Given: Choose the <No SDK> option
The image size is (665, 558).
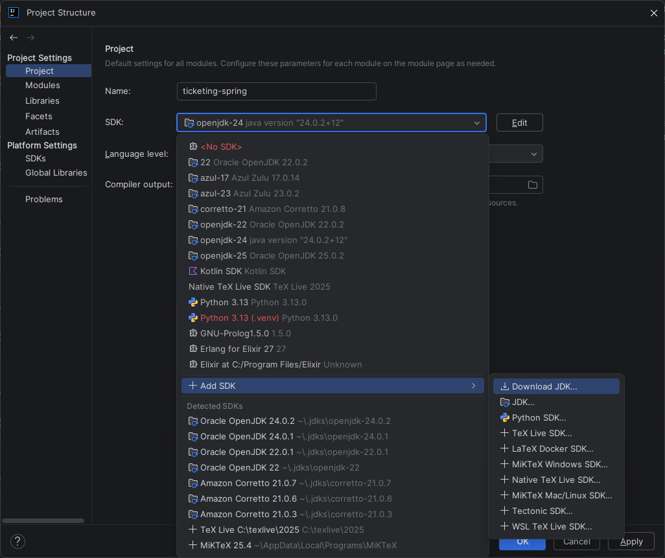Looking at the screenshot, I should coord(220,146).
